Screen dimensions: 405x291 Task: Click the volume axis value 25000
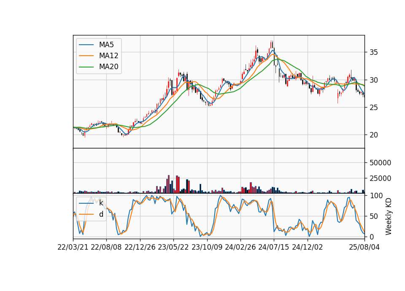[x=380, y=178]
